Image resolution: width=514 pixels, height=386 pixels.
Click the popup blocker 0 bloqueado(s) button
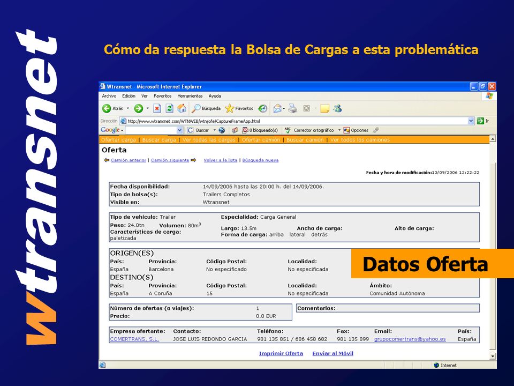(x=260, y=130)
